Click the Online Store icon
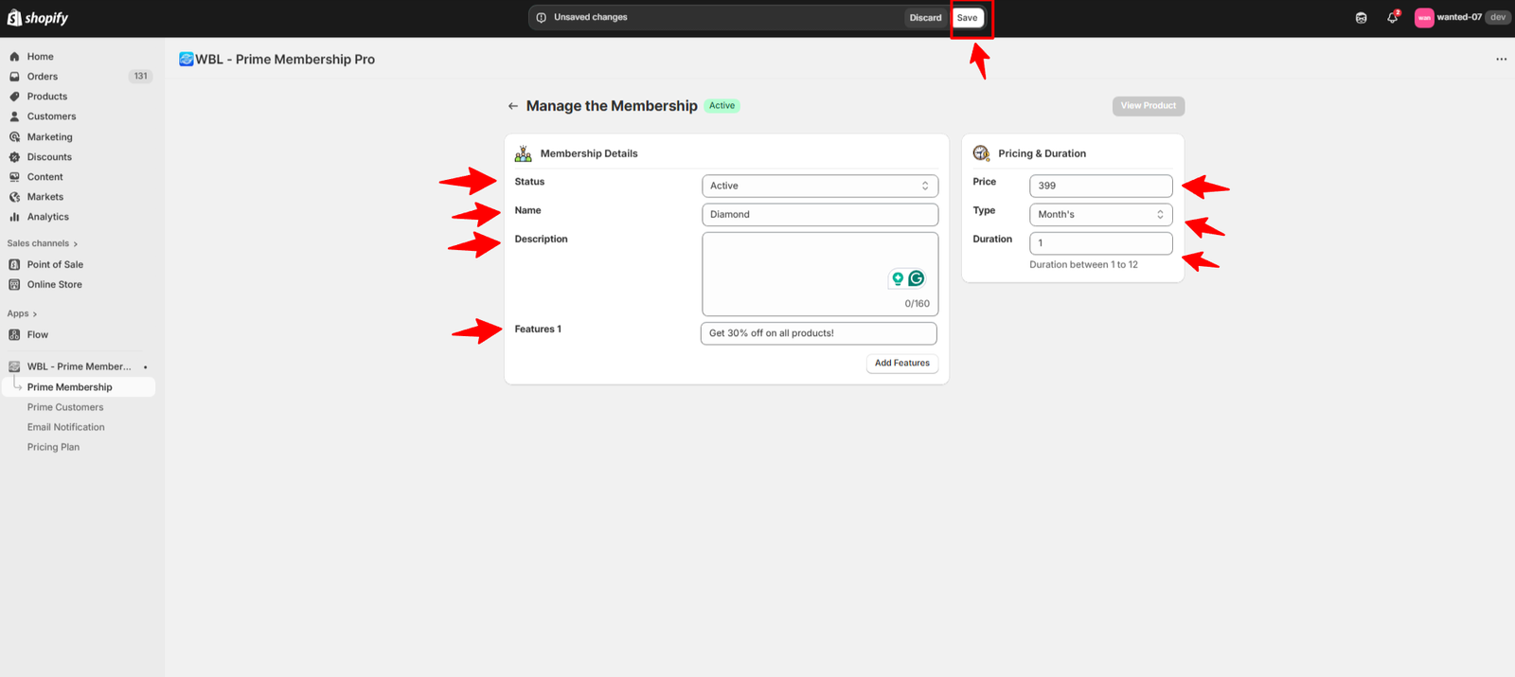This screenshot has height=677, width=1515. [x=14, y=284]
